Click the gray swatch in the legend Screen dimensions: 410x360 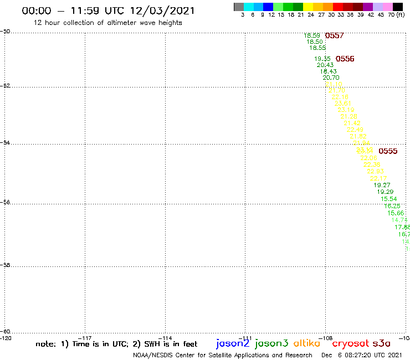tap(239, 7)
